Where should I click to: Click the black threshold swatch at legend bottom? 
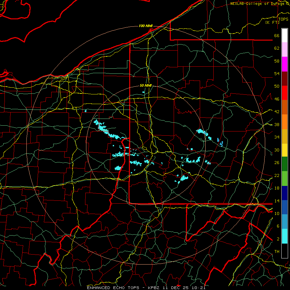pos(285,251)
